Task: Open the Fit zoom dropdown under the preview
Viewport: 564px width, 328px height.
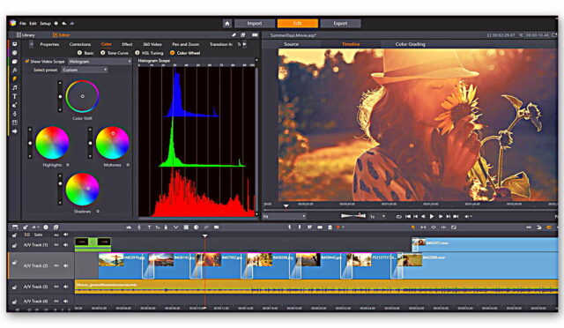Action: point(284,216)
